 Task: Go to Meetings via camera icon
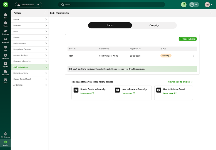5,32
